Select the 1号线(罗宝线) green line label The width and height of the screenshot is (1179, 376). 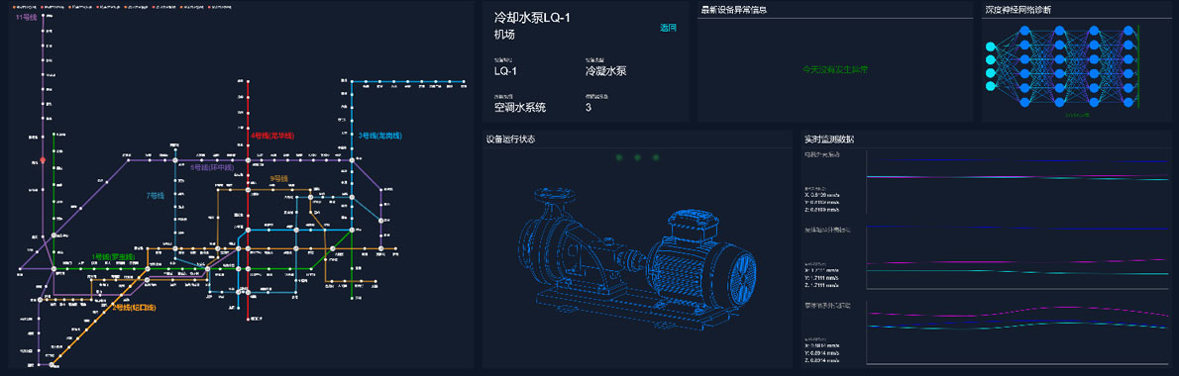pyautogui.click(x=113, y=257)
